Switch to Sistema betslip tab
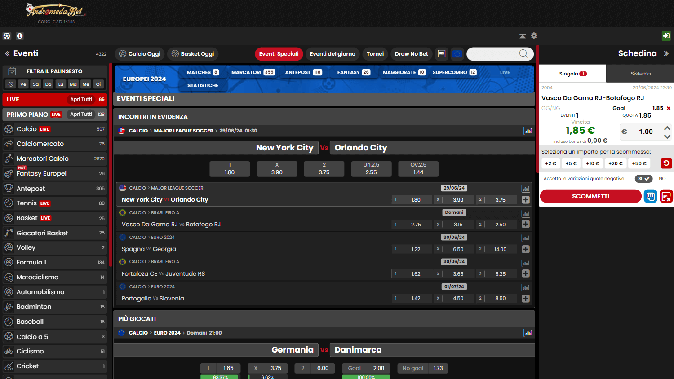The image size is (674, 379). (x=640, y=74)
